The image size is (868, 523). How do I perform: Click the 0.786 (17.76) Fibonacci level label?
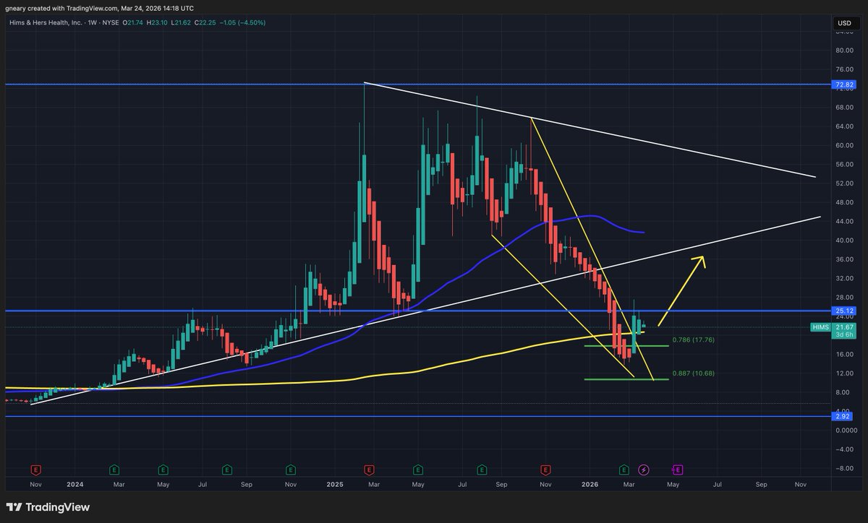pyautogui.click(x=693, y=340)
